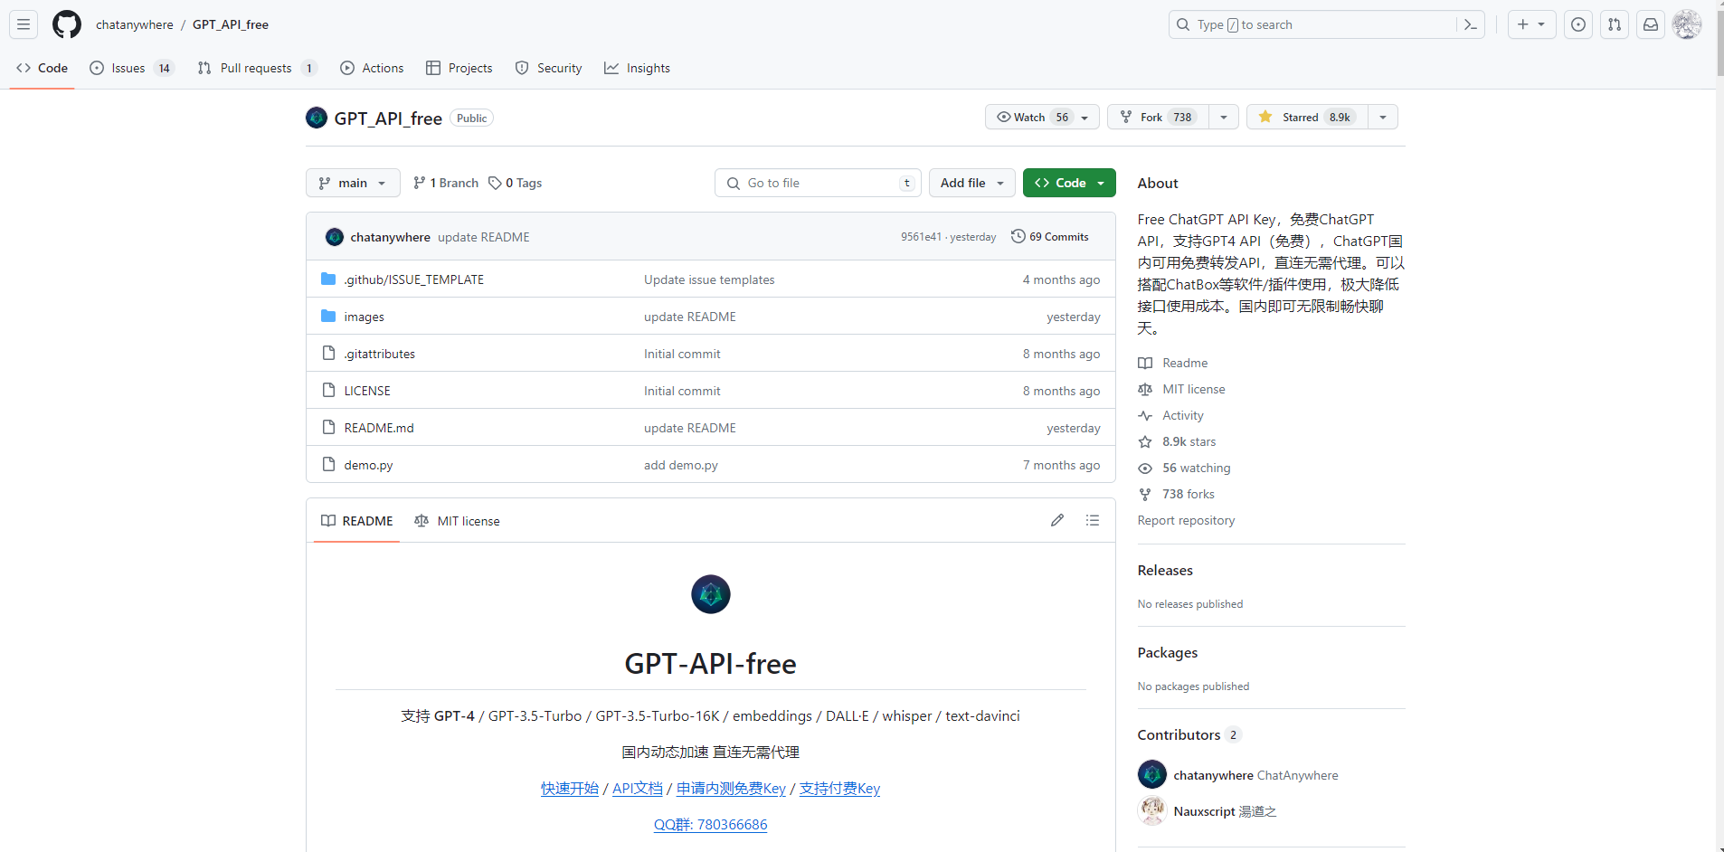Open the command palette icon
1724x852 pixels.
point(1471,24)
